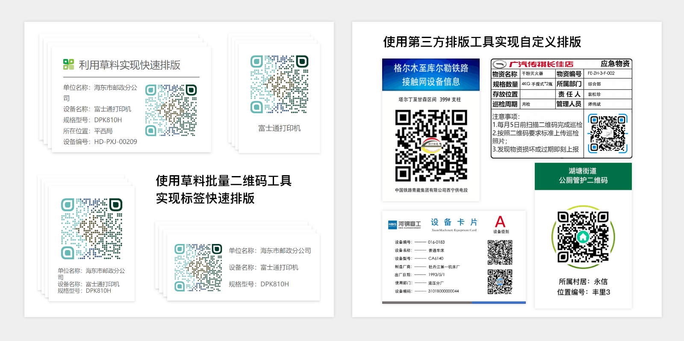Click 设备编号：HD-PXJ-00209 text

click(100, 141)
